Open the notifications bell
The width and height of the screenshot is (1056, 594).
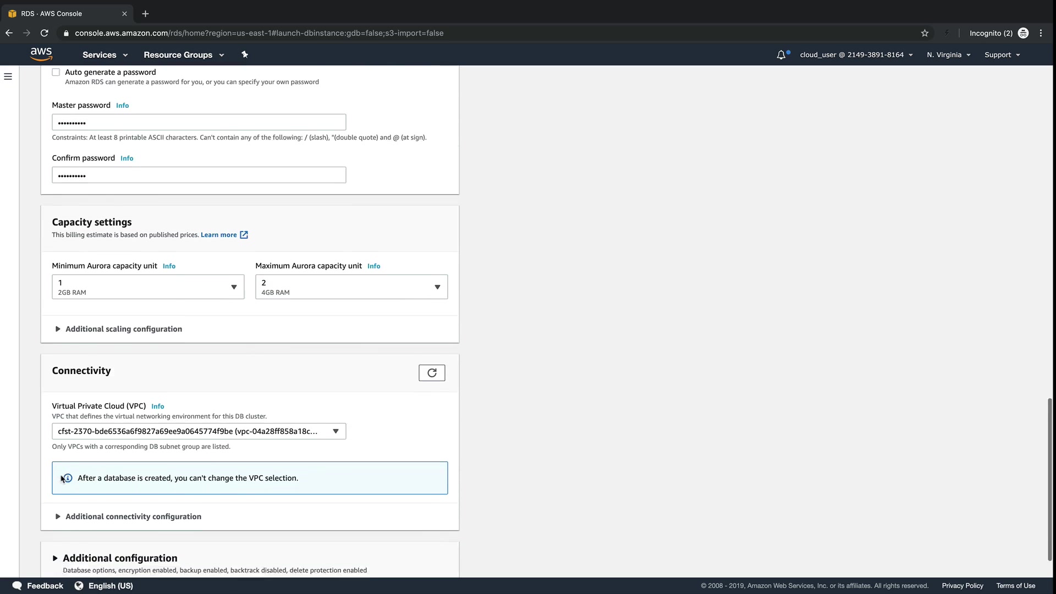pos(781,54)
